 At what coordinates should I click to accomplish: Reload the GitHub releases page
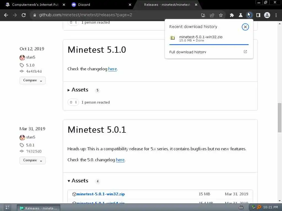(x=24, y=15)
